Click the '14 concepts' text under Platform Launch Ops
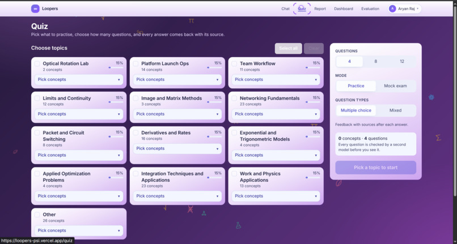 click(x=151, y=70)
